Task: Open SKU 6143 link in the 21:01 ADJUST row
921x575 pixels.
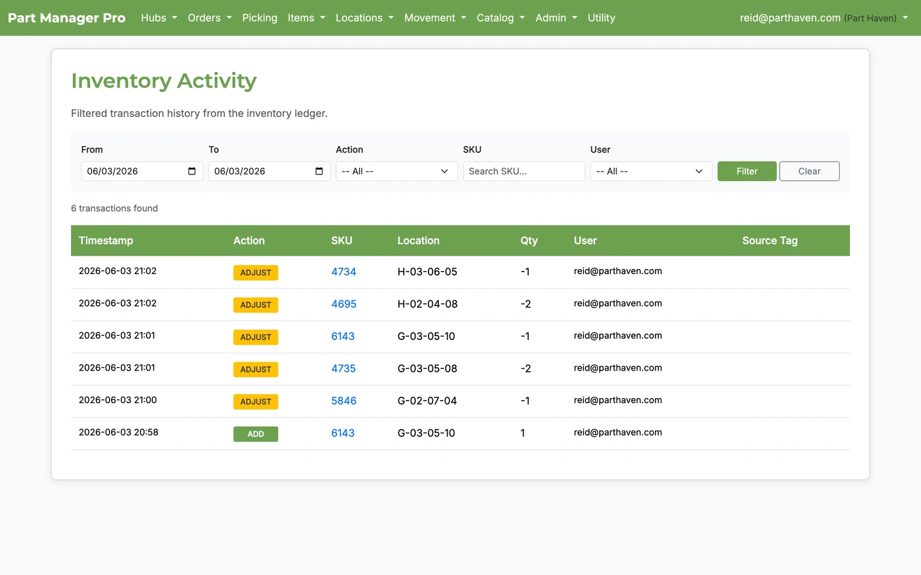Action: pyautogui.click(x=343, y=336)
